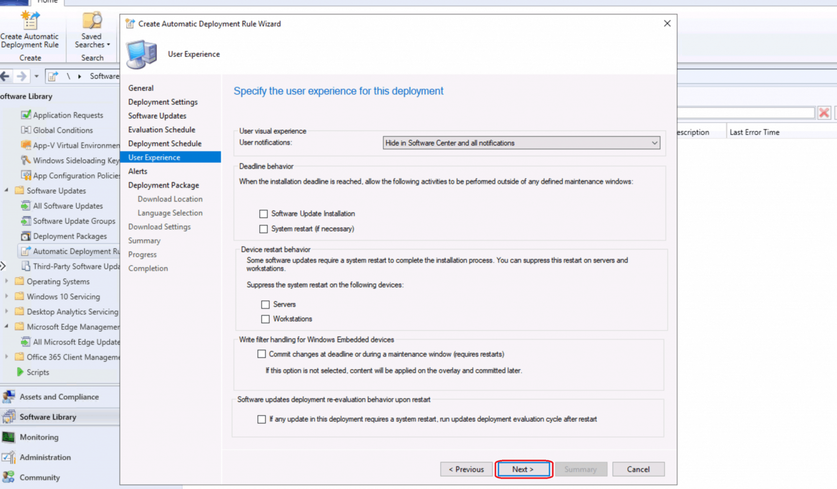Click the Previous button
837x489 pixels.
tap(466, 469)
